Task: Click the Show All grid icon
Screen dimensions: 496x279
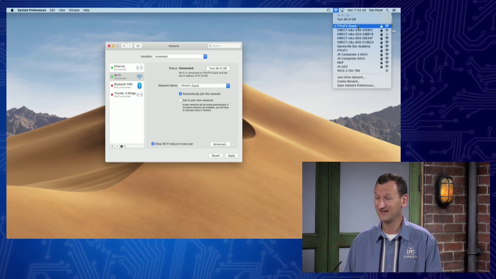Action: (x=138, y=46)
